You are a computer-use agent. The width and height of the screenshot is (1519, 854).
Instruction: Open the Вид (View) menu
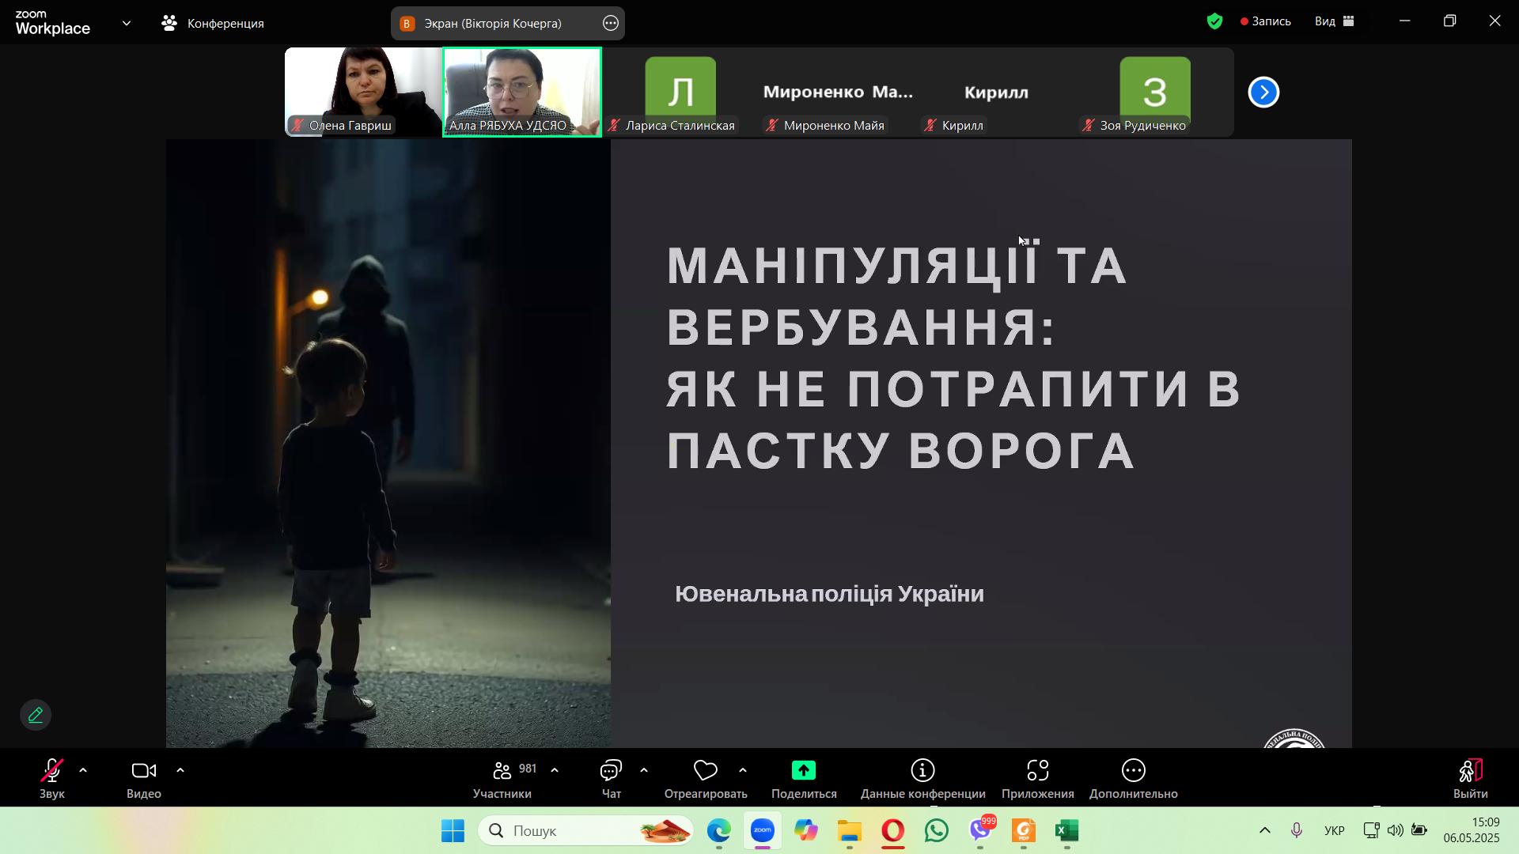[1335, 21]
